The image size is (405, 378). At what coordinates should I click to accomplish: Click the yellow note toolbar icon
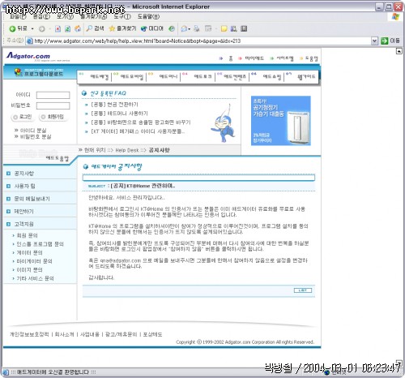click(x=224, y=28)
